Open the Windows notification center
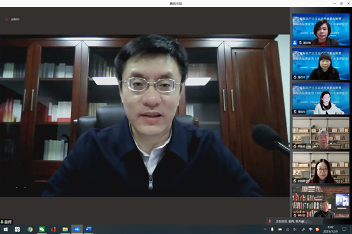This screenshot has height=234, width=352. 344,230
